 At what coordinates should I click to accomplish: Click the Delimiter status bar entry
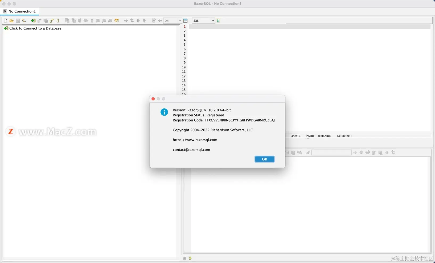[x=344, y=136]
